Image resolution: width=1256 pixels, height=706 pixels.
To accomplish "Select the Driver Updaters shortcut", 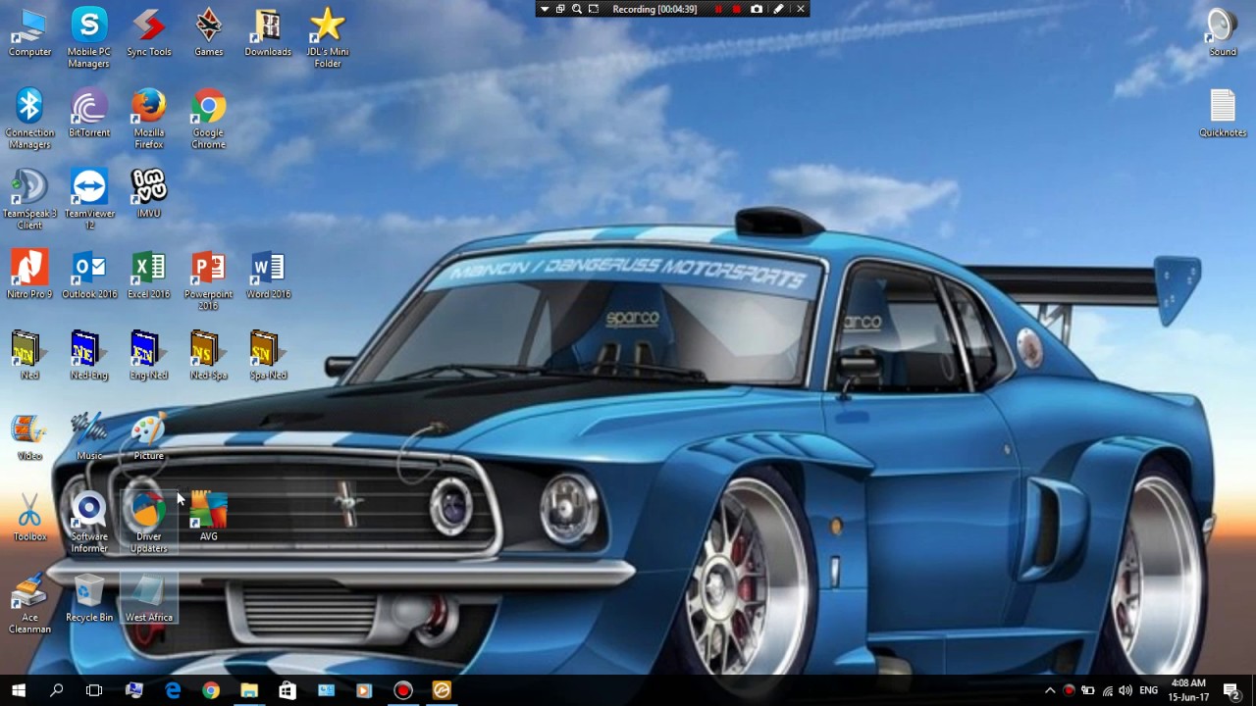I will (149, 523).
